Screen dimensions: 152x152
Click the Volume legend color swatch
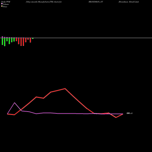pos(2,4)
